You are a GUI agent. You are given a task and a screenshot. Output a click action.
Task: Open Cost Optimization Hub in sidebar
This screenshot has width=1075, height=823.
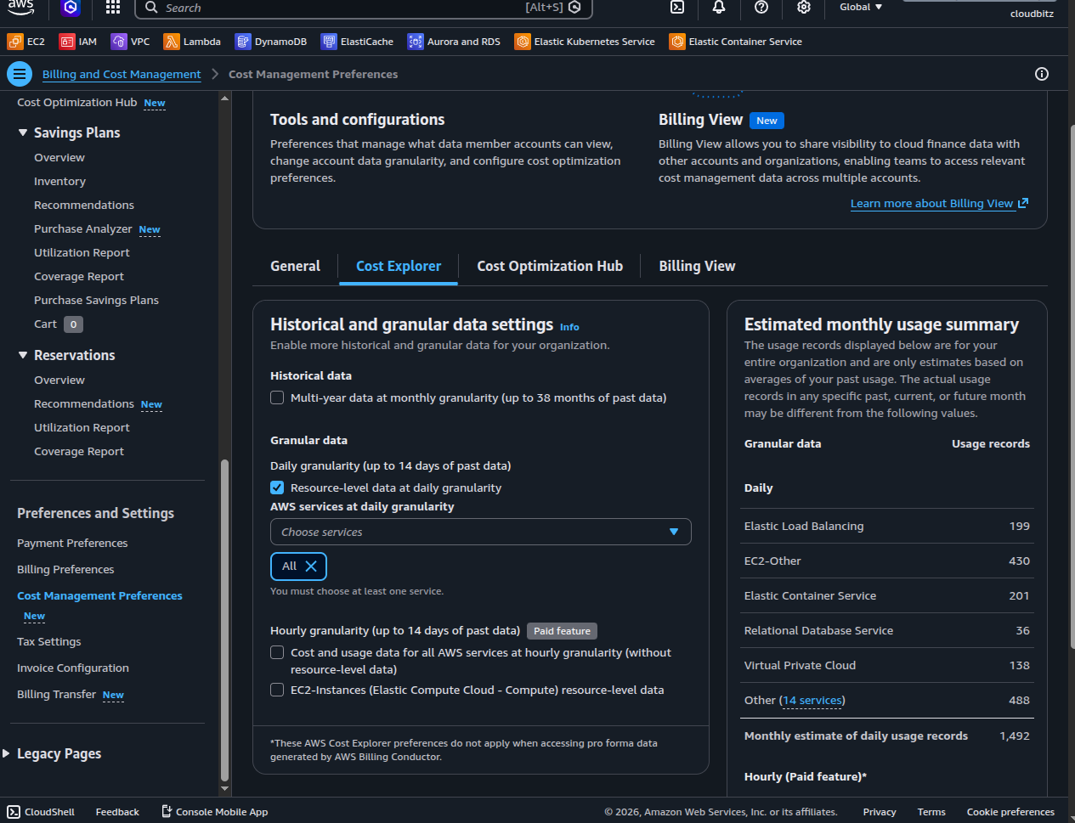76,102
